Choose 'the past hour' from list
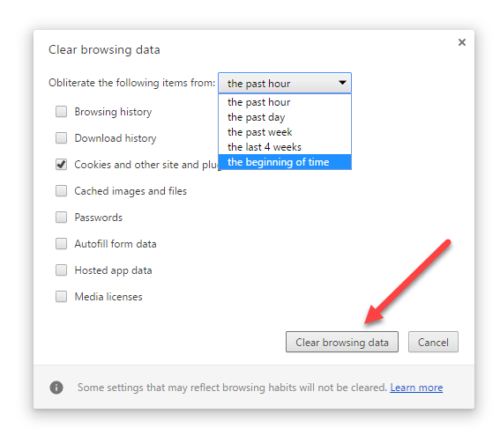The height and width of the screenshot is (436, 500). click(285, 102)
